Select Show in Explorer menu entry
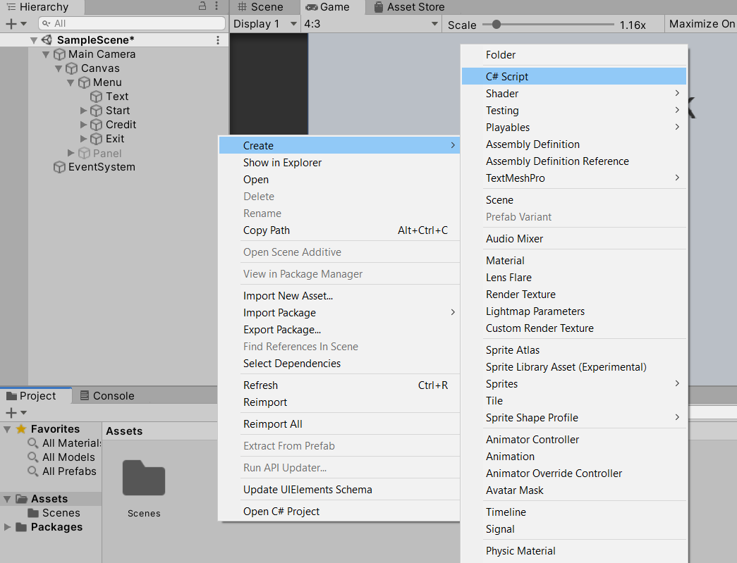737x563 pixels. pos(282,162)
